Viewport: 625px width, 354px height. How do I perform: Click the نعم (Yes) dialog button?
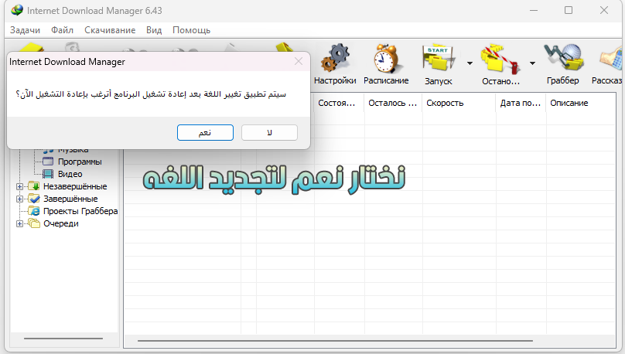pyautogui.click(x=205, y=133)
